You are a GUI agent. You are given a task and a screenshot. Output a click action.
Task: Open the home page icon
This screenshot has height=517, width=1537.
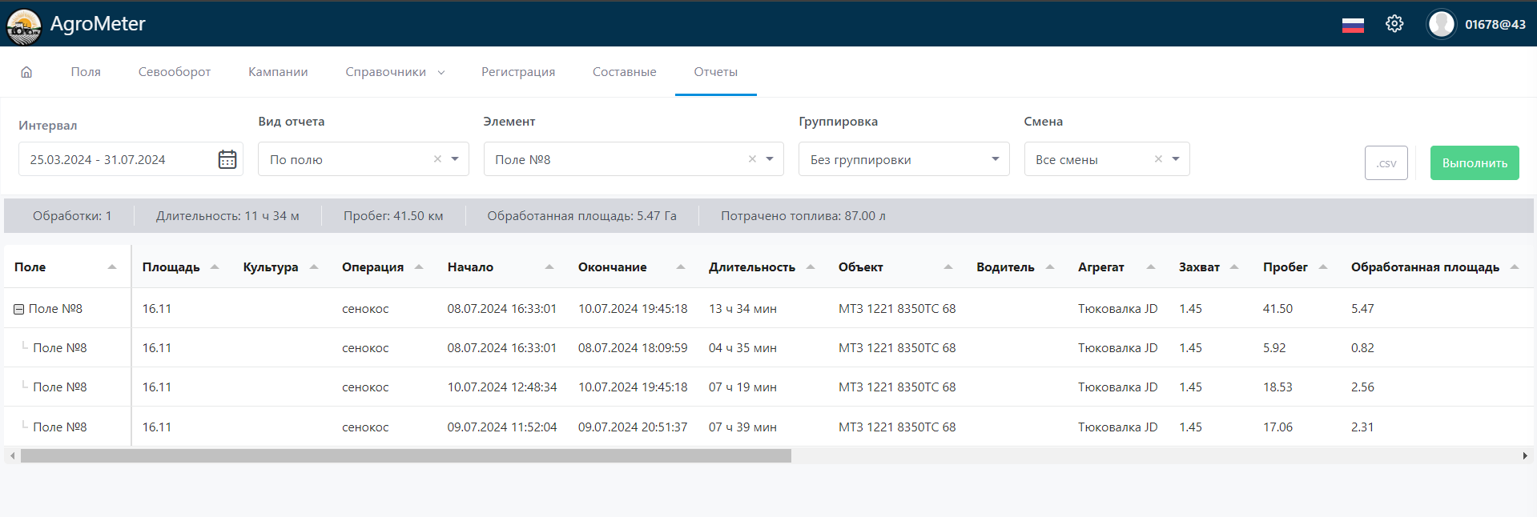coord(26,72)
